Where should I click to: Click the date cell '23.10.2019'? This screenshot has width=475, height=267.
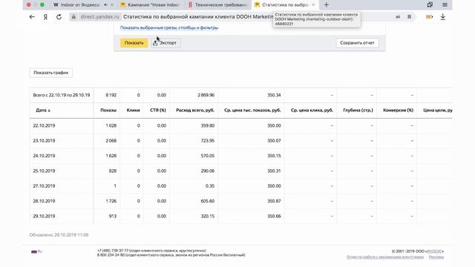pyautogui.click(x=44, y=140)
